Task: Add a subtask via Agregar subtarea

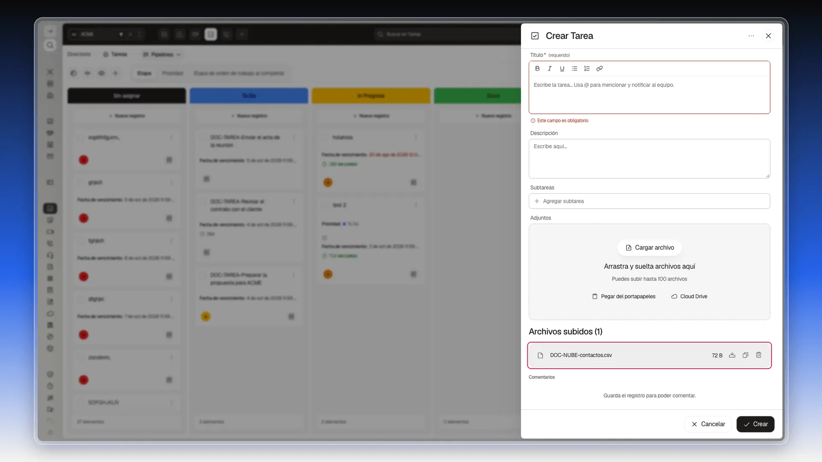Action: (x=649, y=201)
